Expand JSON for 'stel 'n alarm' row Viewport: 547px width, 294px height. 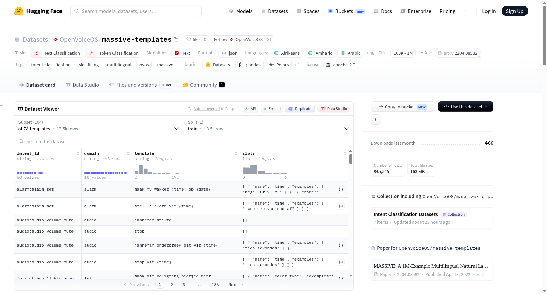coord(341,206)
